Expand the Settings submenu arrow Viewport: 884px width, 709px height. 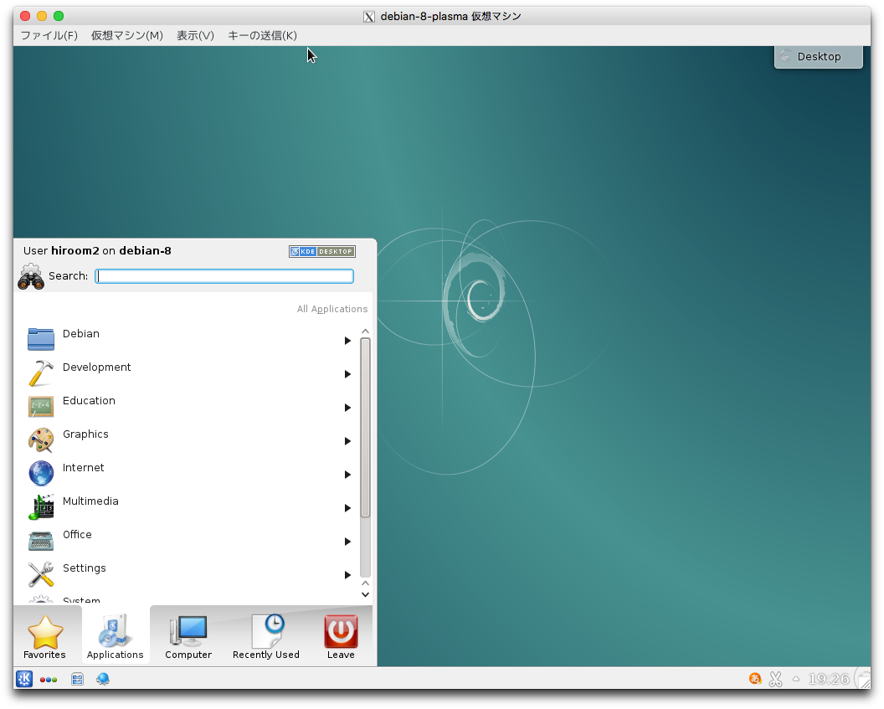tap(347, 575)
